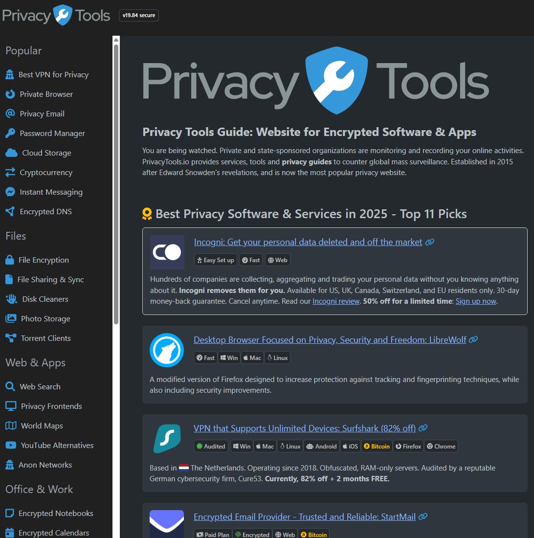Click the Best VPN for Privacy sidebar icon

click(10, 74)
